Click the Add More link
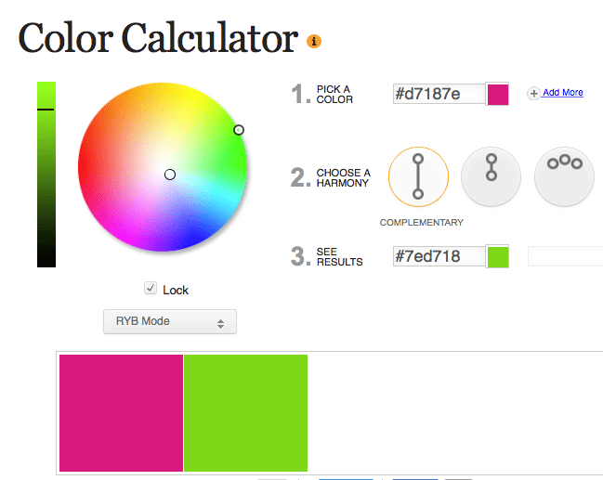The width and height of the screenshot is (603, 480). (563, 93)
